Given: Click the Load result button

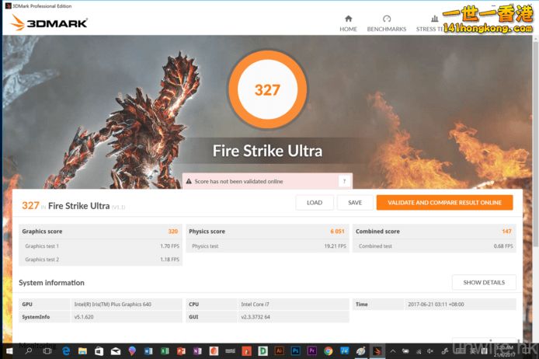Looking at the screenshot, I should [315, 203].
